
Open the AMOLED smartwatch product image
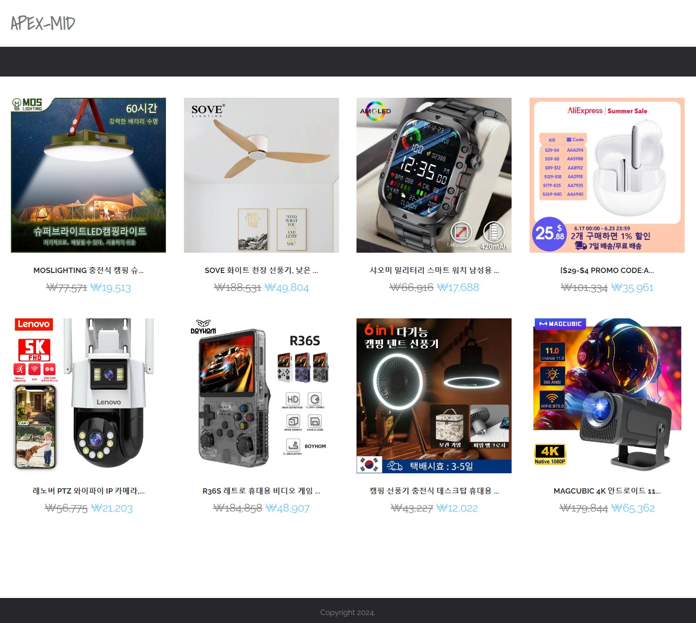pos(434,175)
